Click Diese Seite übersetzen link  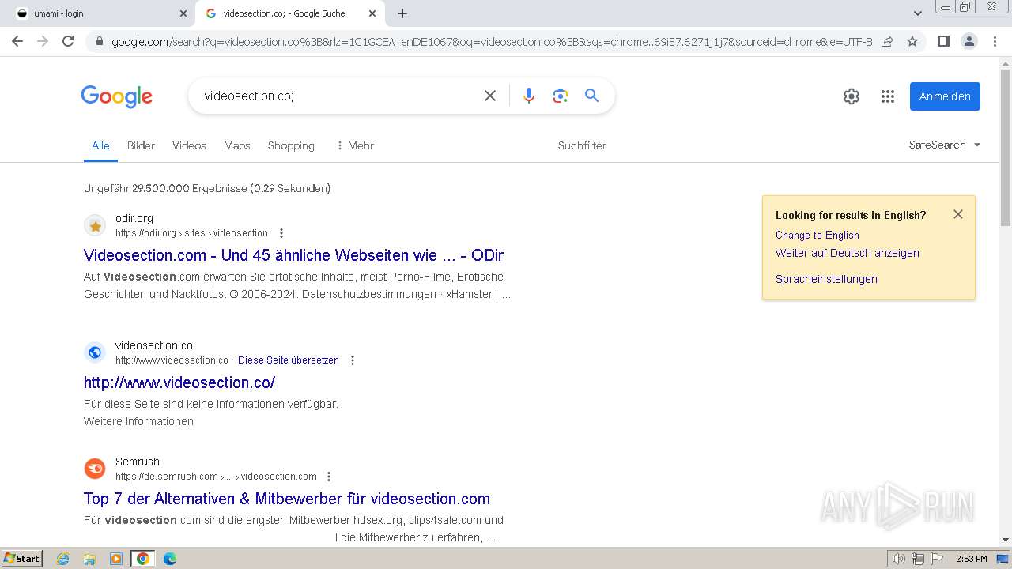point(289,360)
